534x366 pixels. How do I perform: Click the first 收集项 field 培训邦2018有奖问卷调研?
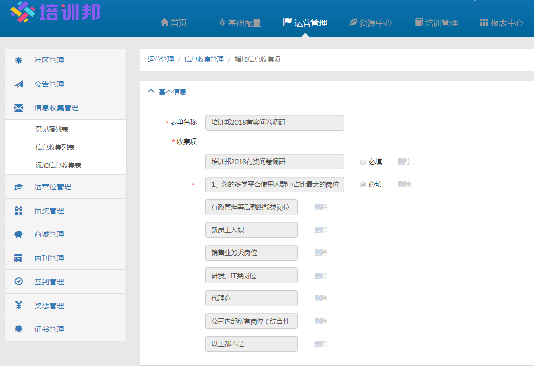pyautogui.click(x=275, y=162)
